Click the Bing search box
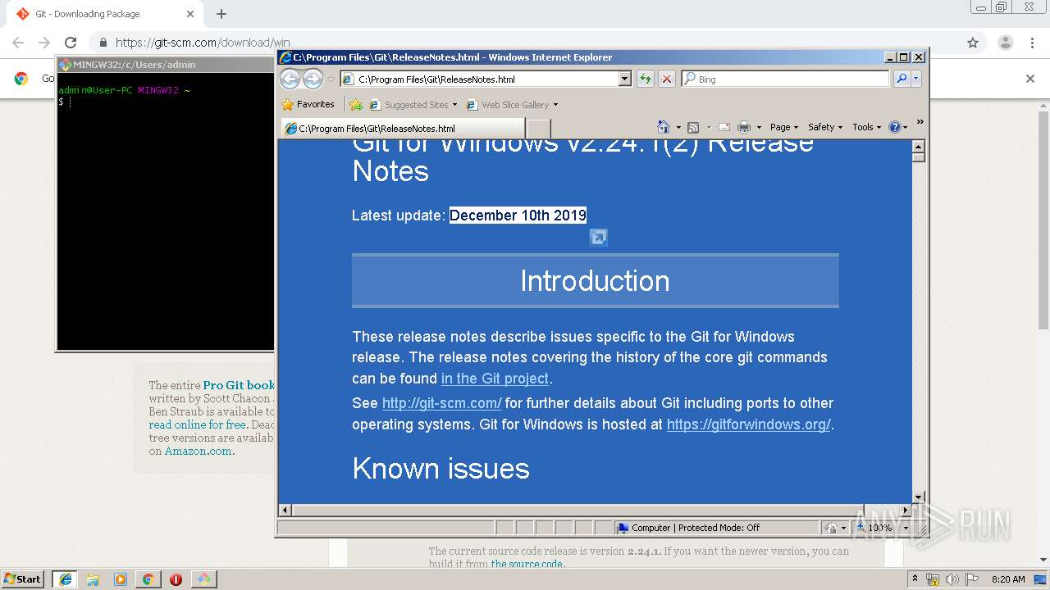 click(x=785, y=79)
